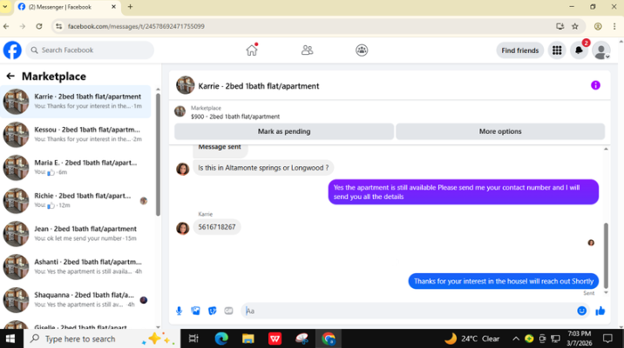Open WPS Office from taskbar

(x=275, y=338)
